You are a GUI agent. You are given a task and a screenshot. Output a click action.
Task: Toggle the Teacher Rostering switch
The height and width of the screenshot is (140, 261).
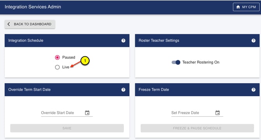(x=176, y=62)
